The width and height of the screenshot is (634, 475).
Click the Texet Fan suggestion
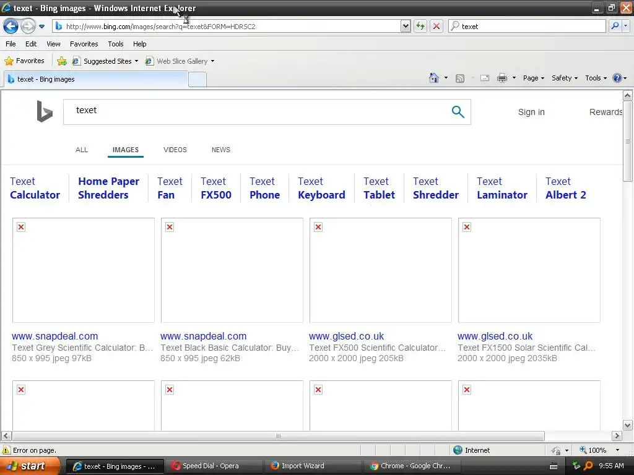(170, 188)
